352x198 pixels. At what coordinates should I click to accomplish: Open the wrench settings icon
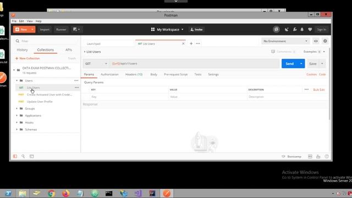click(x=295, y=29)
